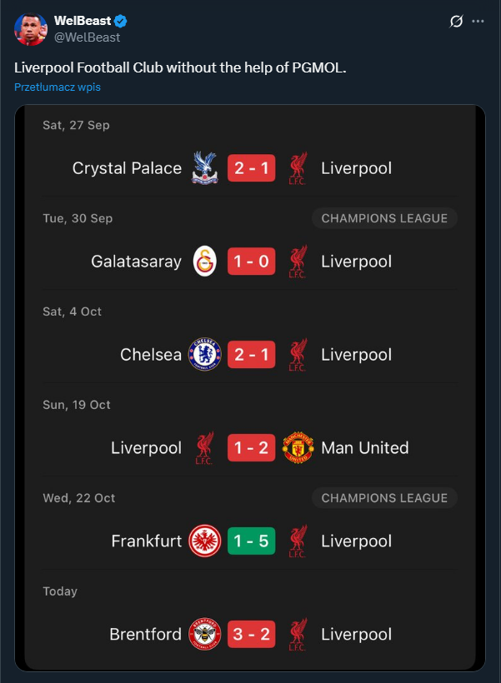
Task: Click the post text about PGMOL
Action: (x=179, y=67)
